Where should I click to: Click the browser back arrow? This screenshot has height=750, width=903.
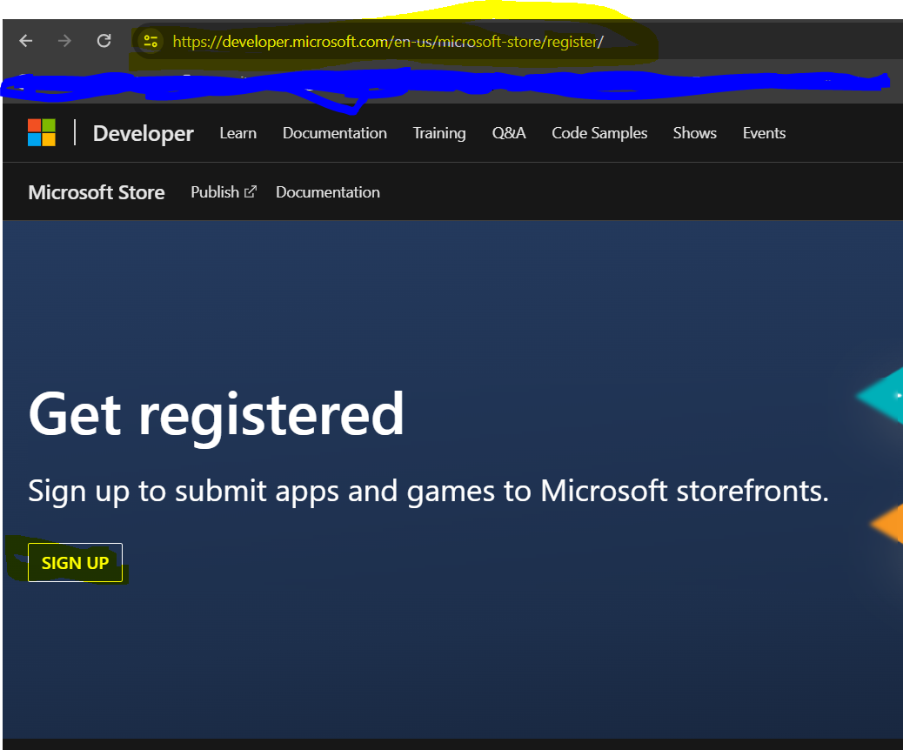26,41
